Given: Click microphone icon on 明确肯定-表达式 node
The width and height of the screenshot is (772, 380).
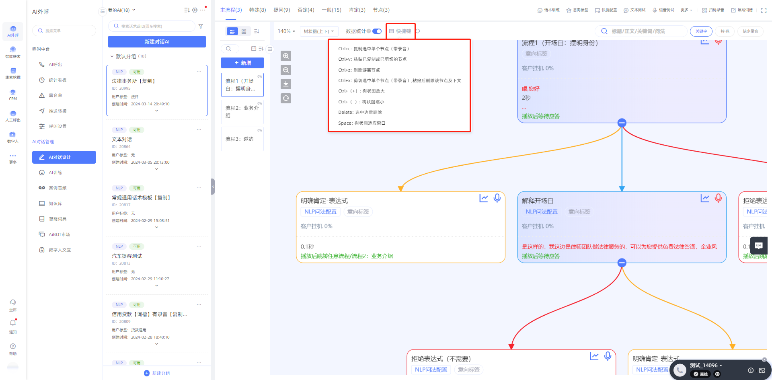Looking at the screenshot, I should (x=497, y=198).
